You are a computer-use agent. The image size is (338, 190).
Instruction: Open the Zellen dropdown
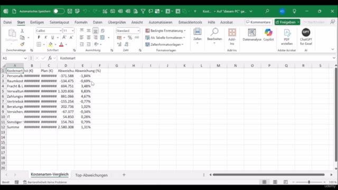[x=197, y=36]
